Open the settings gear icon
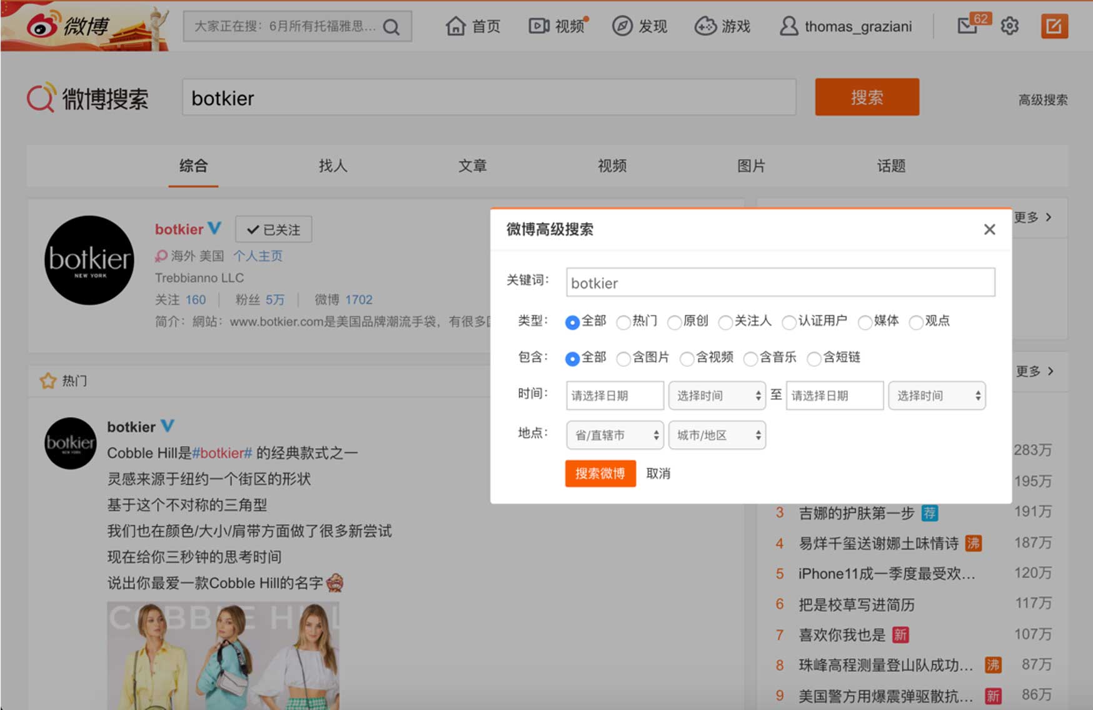The width and height of the screenshot is (1093, 710). tap(1009, 26)
